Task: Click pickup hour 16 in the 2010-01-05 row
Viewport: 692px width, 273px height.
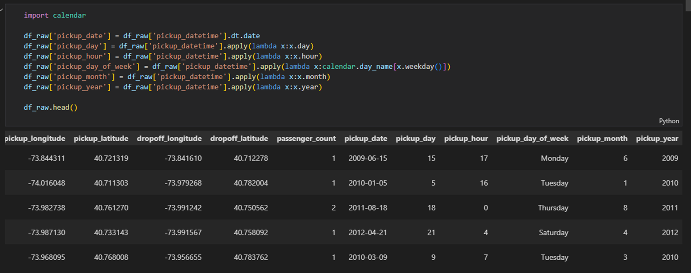Action: [x=483, y=183]
